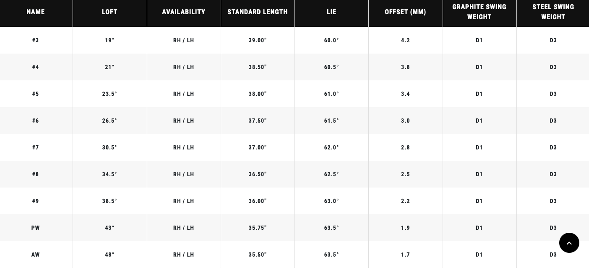Click the scroll-to-top chevron button
The width and height of the screenshot is (589, 270).
[569, 243]
